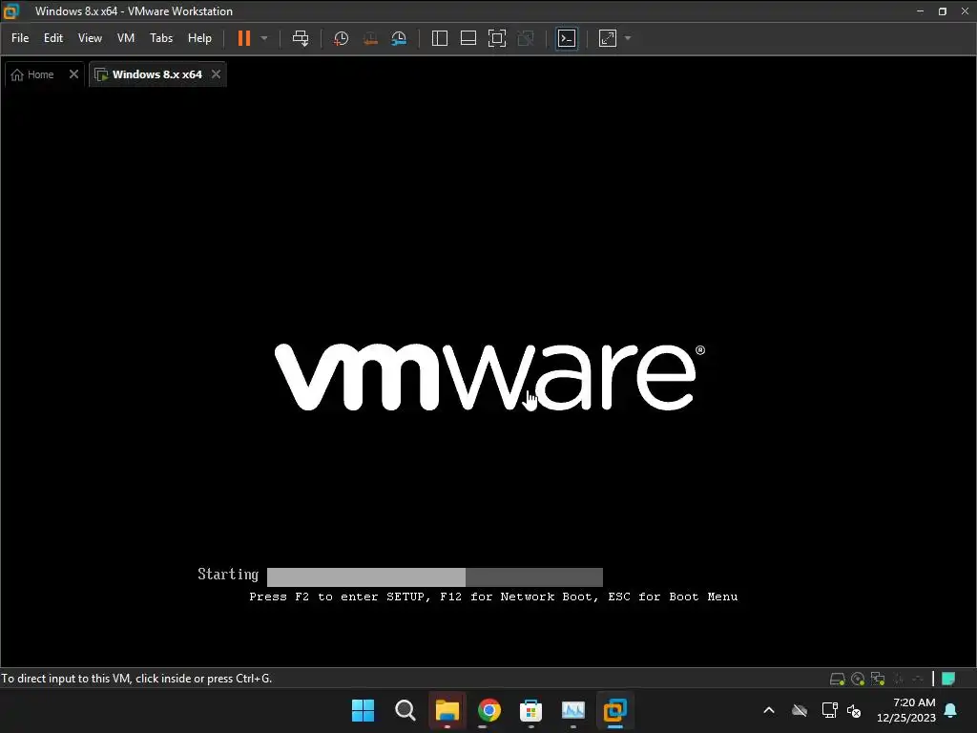The image size is (977, 733).
Task: Launch Google Chrome from the taskbar
Action: (489, 710)
